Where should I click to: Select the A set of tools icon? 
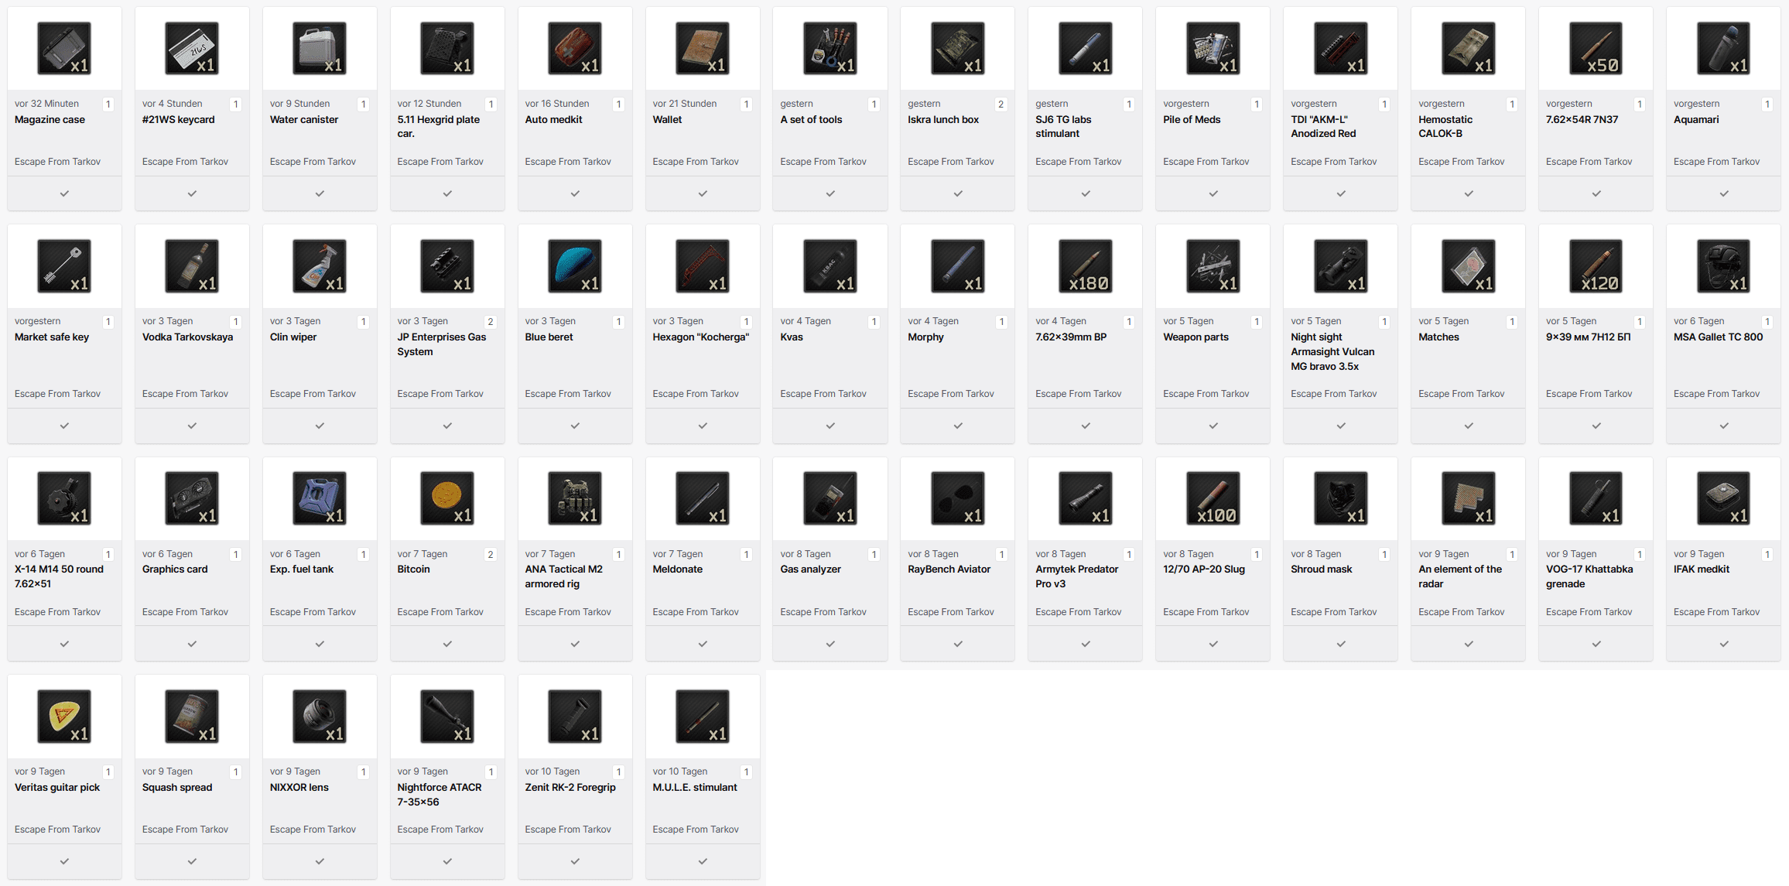tap(830, 48)
